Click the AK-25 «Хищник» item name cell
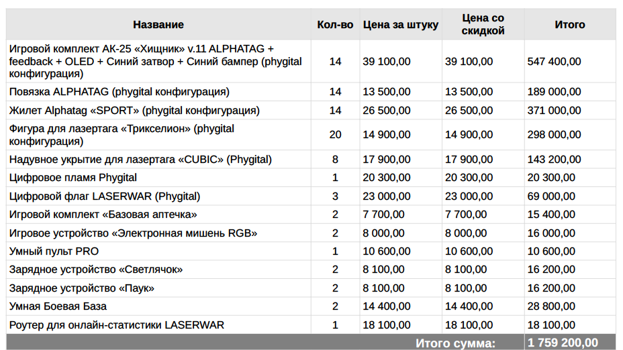The width and height of the screenshot is (623, 350). 155,61
